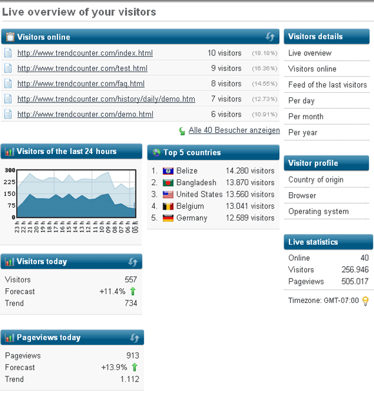Click '14.280 visitors' for Belize
The image size is (374, 401).
(x=250, y=171)
